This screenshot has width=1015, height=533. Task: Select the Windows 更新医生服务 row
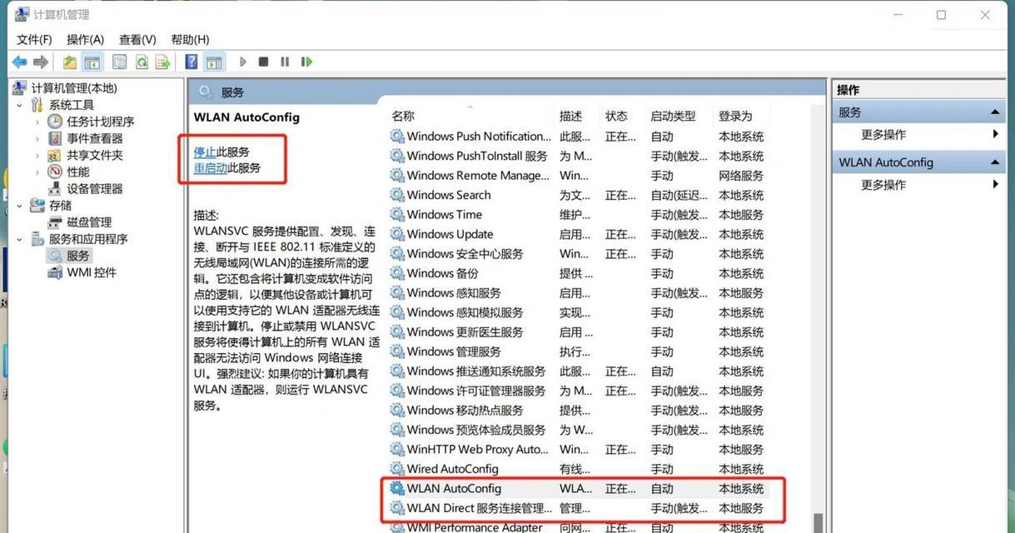(x=577, y=332)
